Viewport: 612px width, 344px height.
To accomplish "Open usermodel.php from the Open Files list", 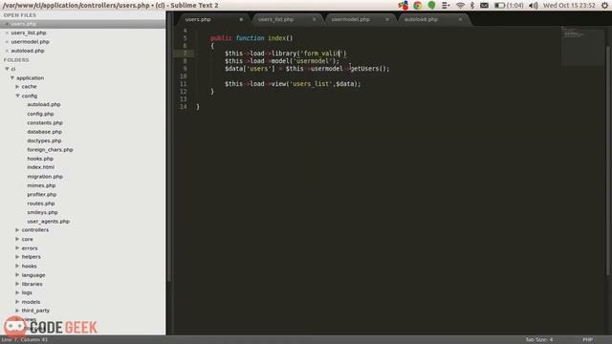I will (30, 42).
